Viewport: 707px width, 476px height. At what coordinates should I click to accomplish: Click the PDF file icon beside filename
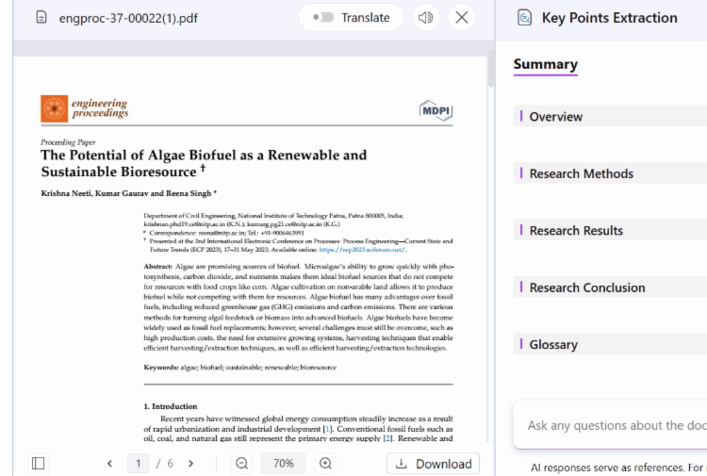[x=41, y=18]
